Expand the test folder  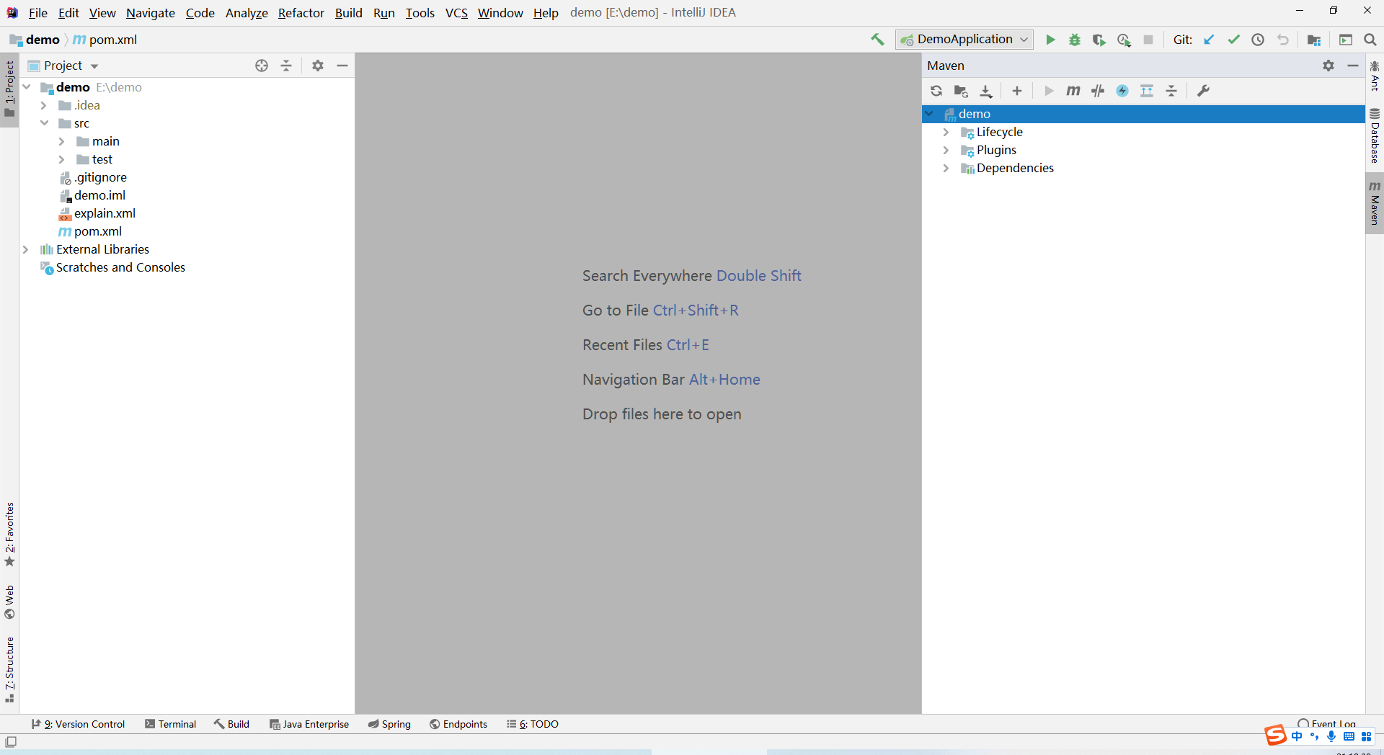tap(62, 159)
